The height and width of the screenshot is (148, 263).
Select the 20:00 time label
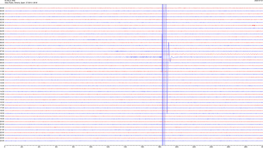pos(2,121)
